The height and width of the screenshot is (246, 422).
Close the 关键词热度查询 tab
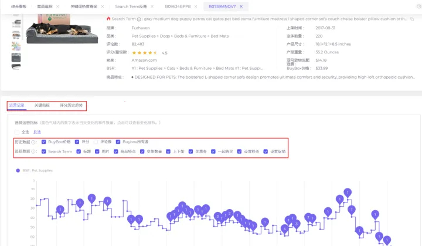click(103, 6)
